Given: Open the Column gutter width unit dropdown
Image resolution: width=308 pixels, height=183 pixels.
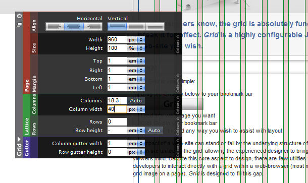Looking at the screenshot, I should [x=136, y=144].
